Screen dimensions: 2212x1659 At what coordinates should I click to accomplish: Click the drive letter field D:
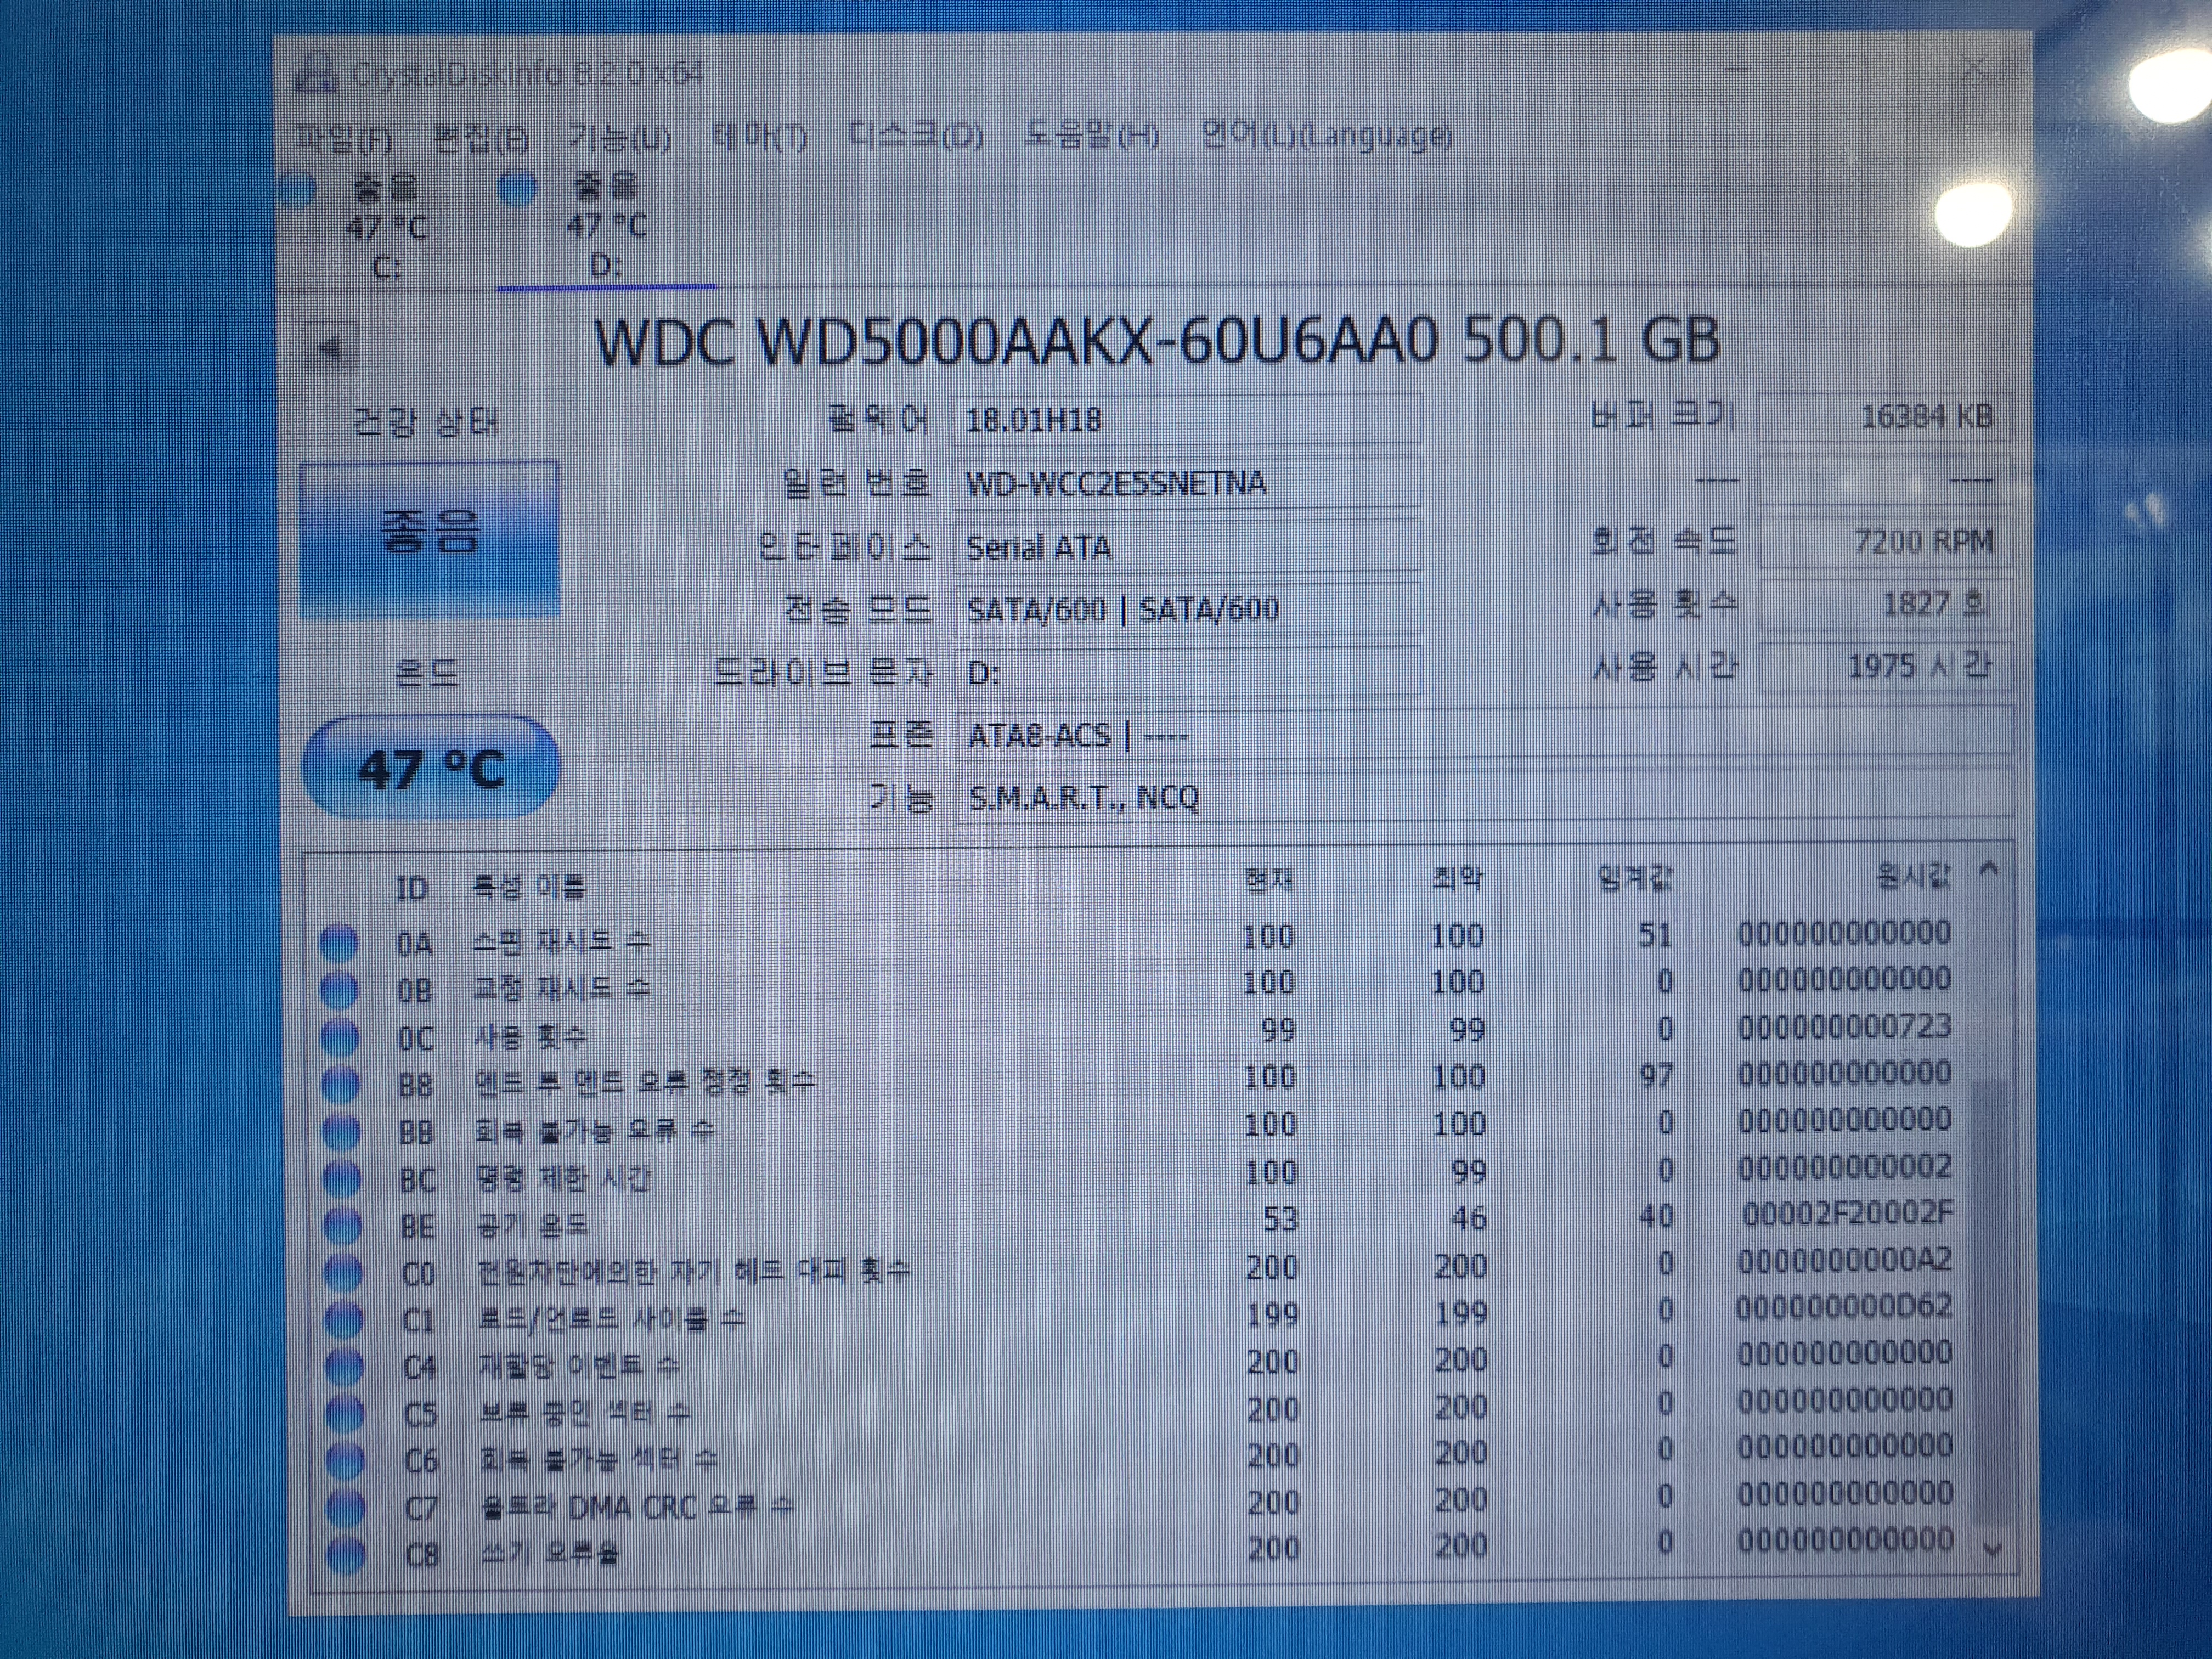pos(1188,672)
